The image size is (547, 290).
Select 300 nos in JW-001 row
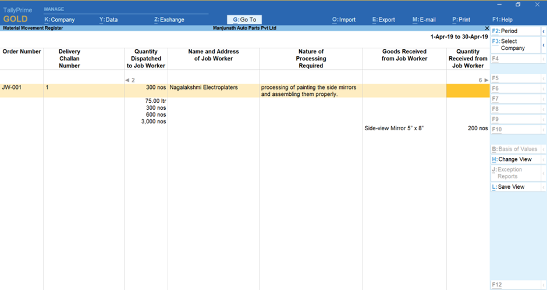pyautogui.click(x=156, y=88)
